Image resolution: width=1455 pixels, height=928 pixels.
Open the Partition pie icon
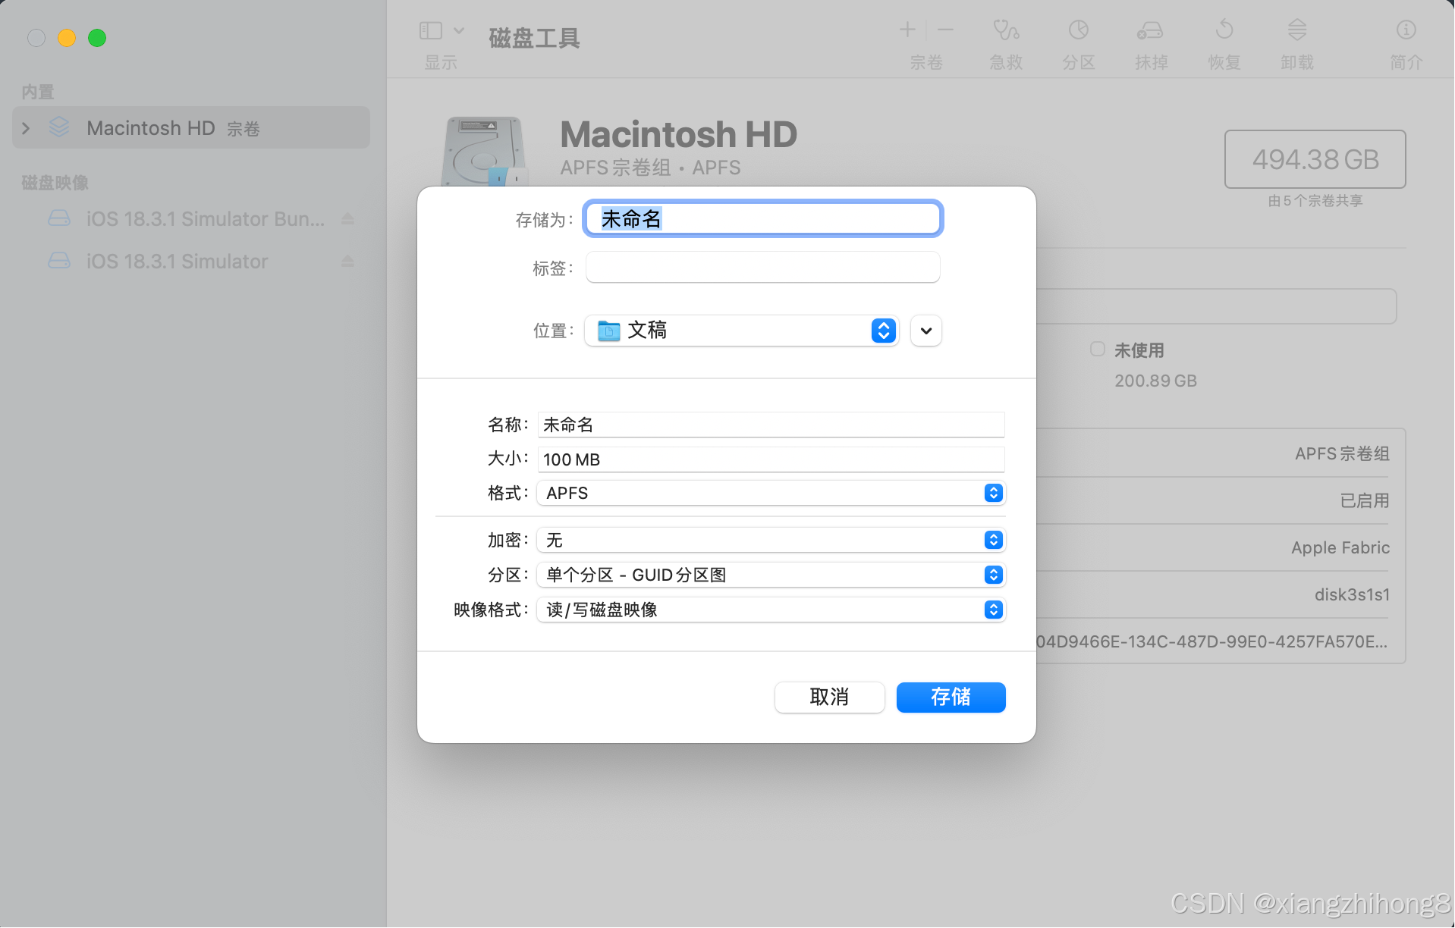point(1079,30)
